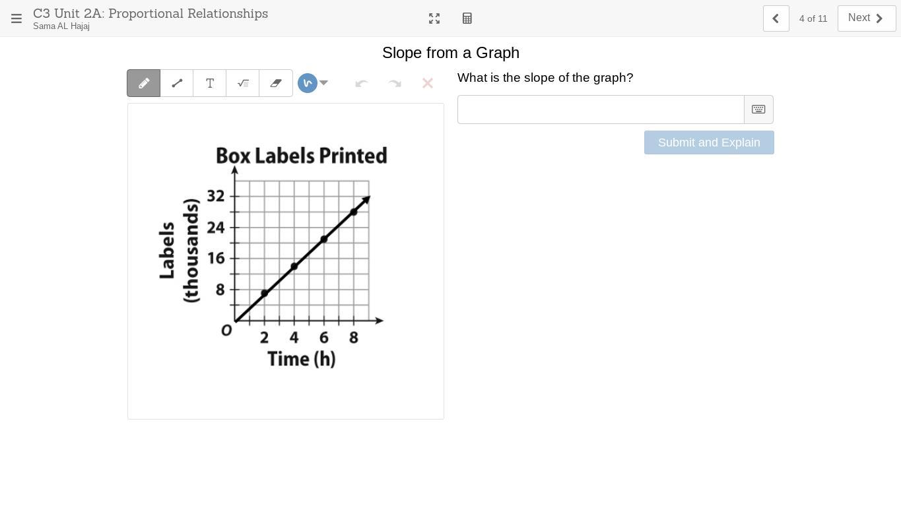Click the Next button
This screenshot has width=901, height=506.
point(866,18)
